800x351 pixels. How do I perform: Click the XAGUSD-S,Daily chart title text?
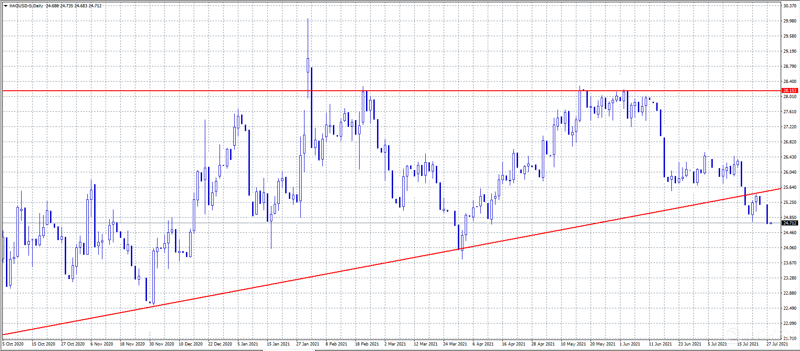pos(26,6)
